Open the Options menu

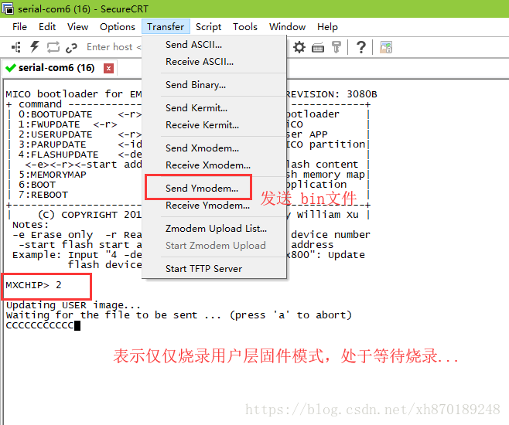pos(117,26)
